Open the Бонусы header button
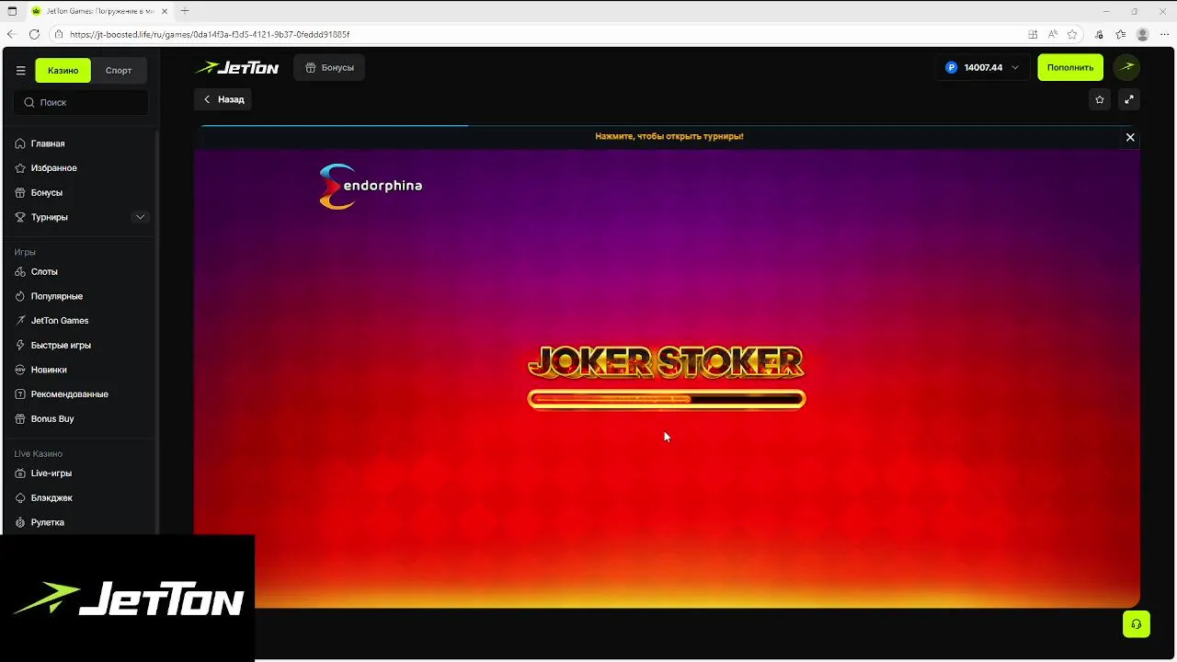The image size is (1177, 662). pyautogui.click(x=329, y=68)
